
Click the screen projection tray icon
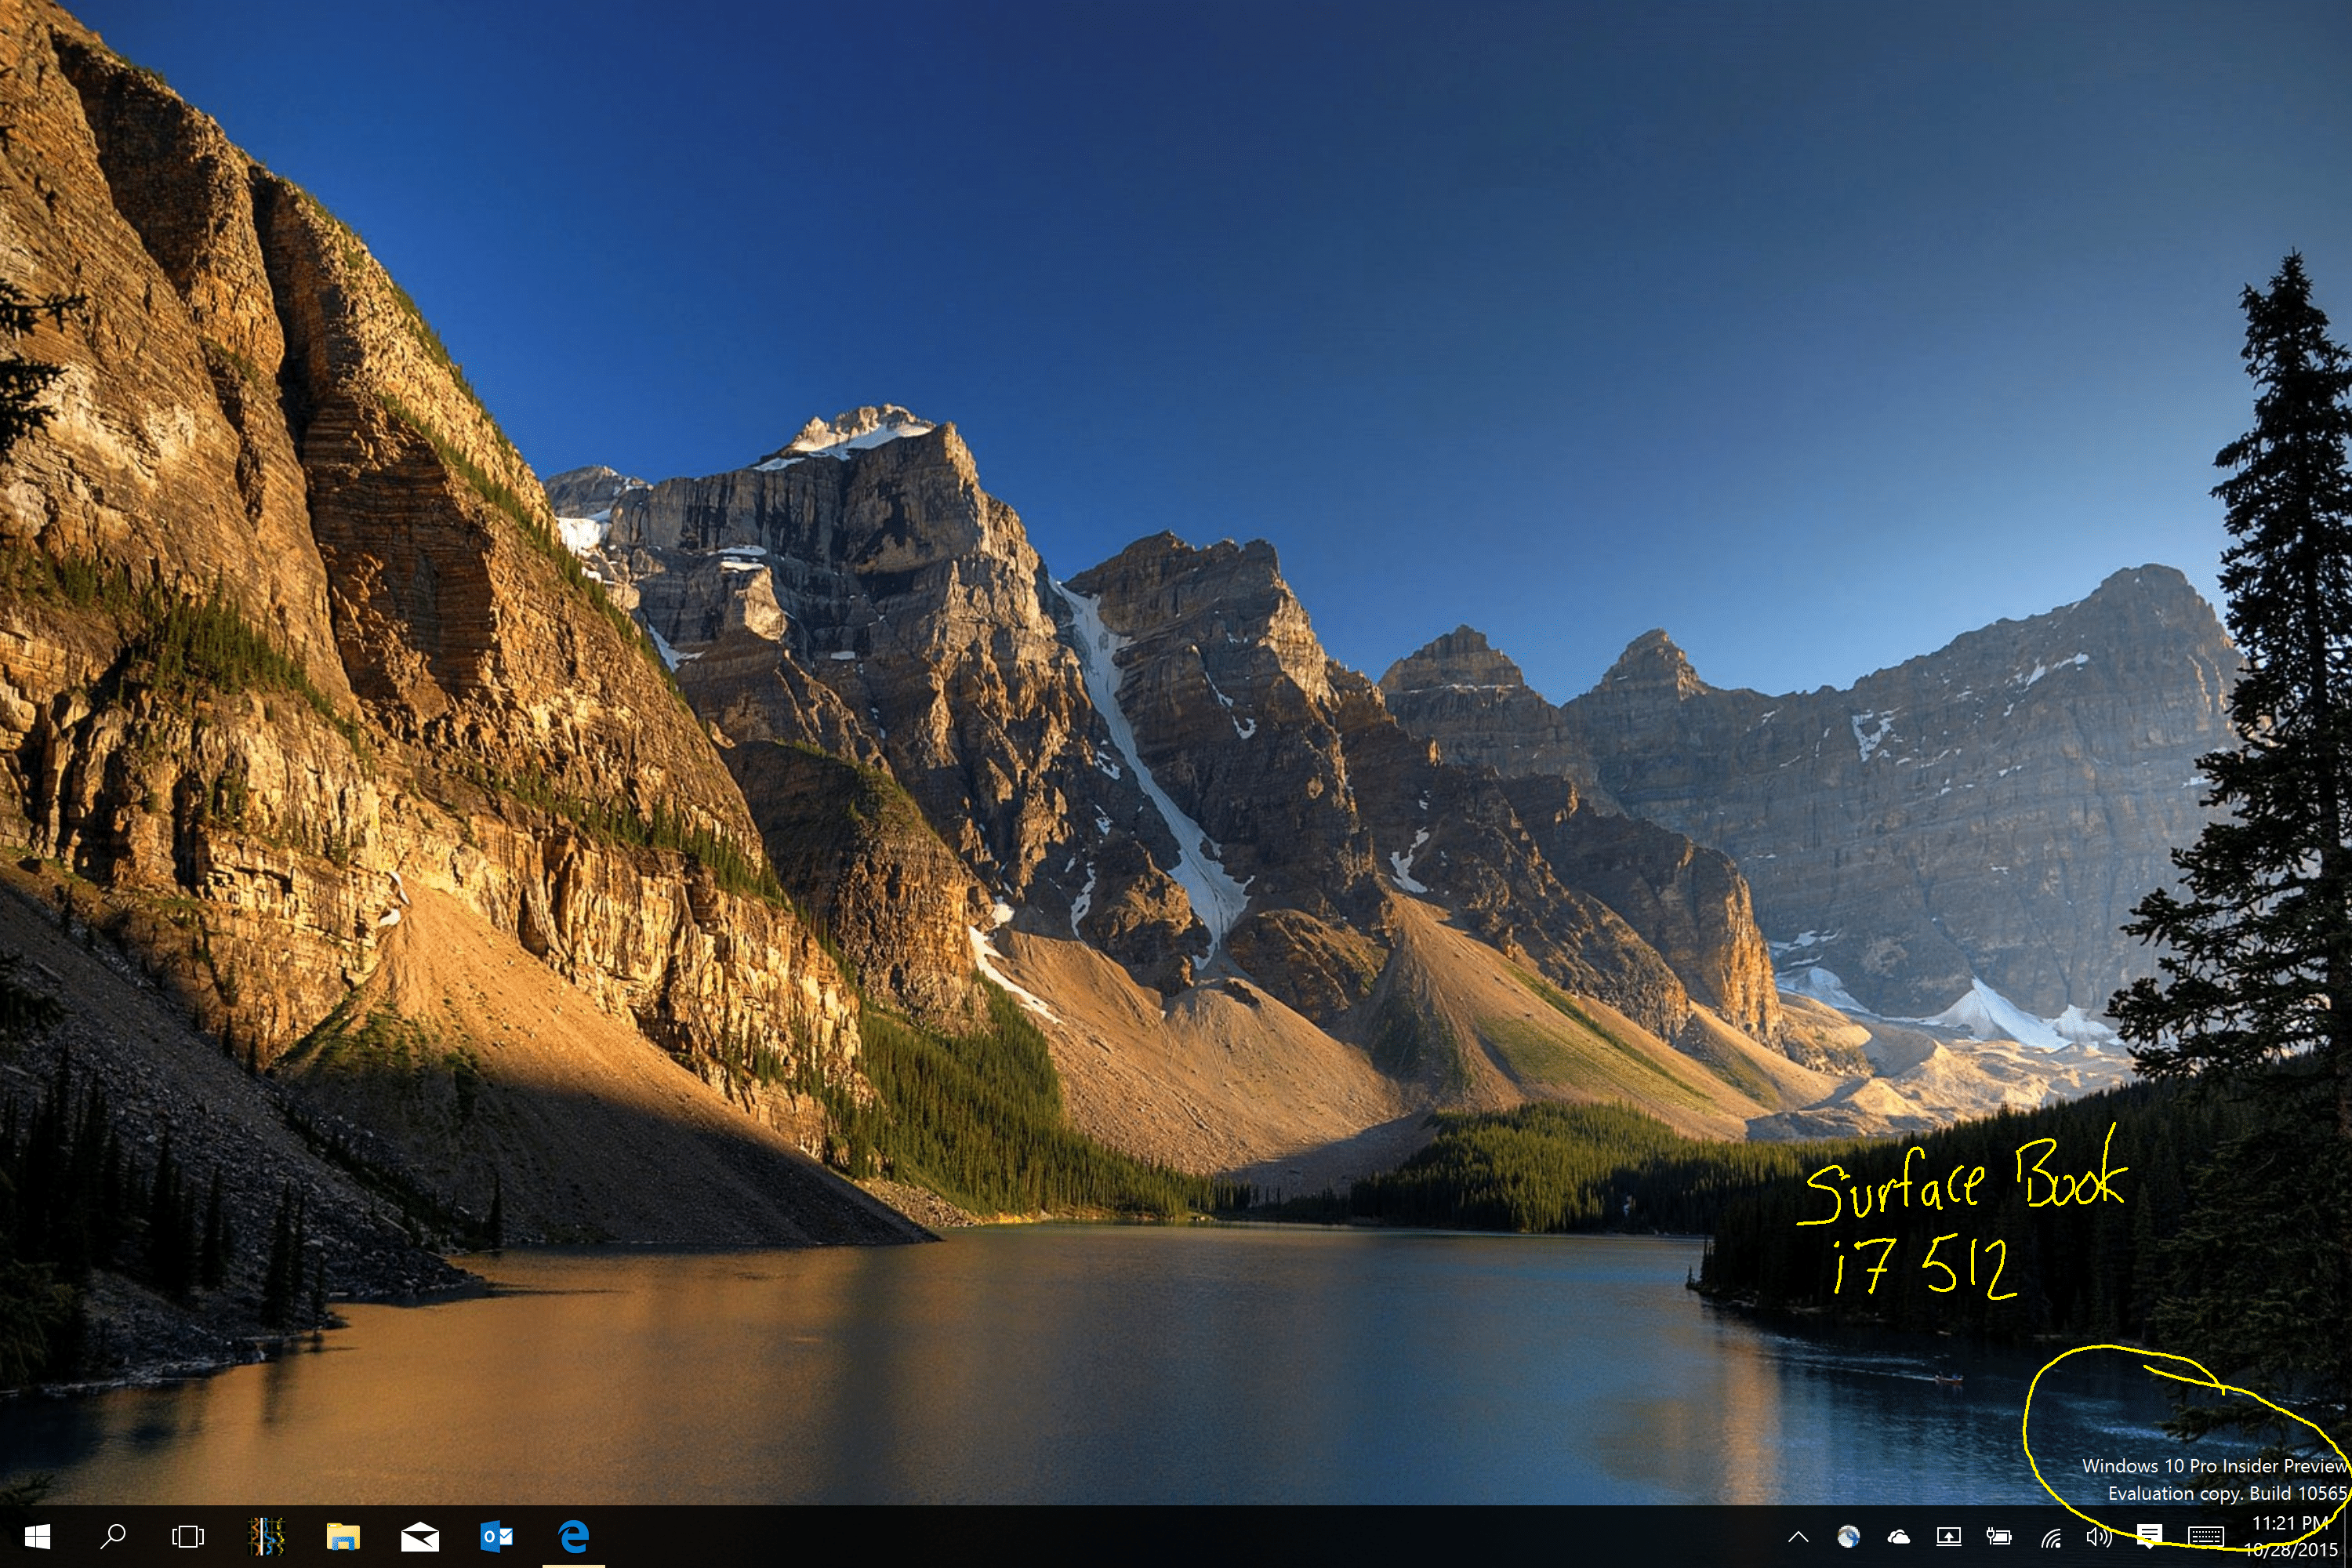[x=1949, y=1537]
